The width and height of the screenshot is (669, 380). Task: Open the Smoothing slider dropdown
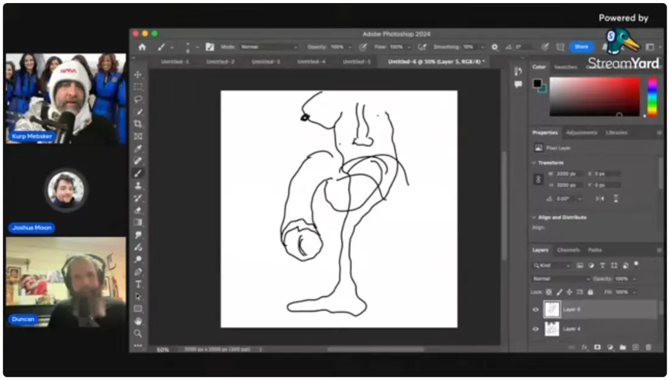click(x=482, y=47)
